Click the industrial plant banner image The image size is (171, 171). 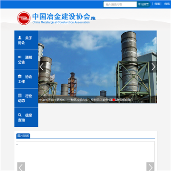click(x=97, y=67)
